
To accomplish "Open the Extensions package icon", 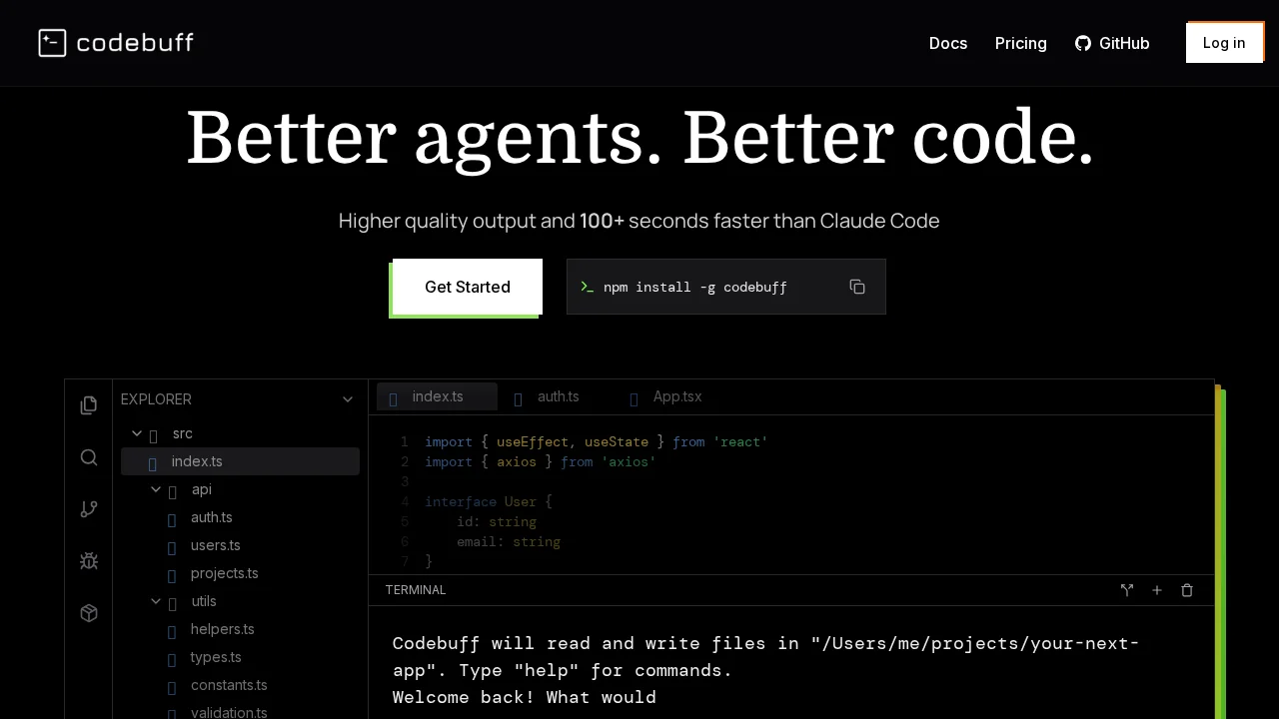I will click(89, 613).
